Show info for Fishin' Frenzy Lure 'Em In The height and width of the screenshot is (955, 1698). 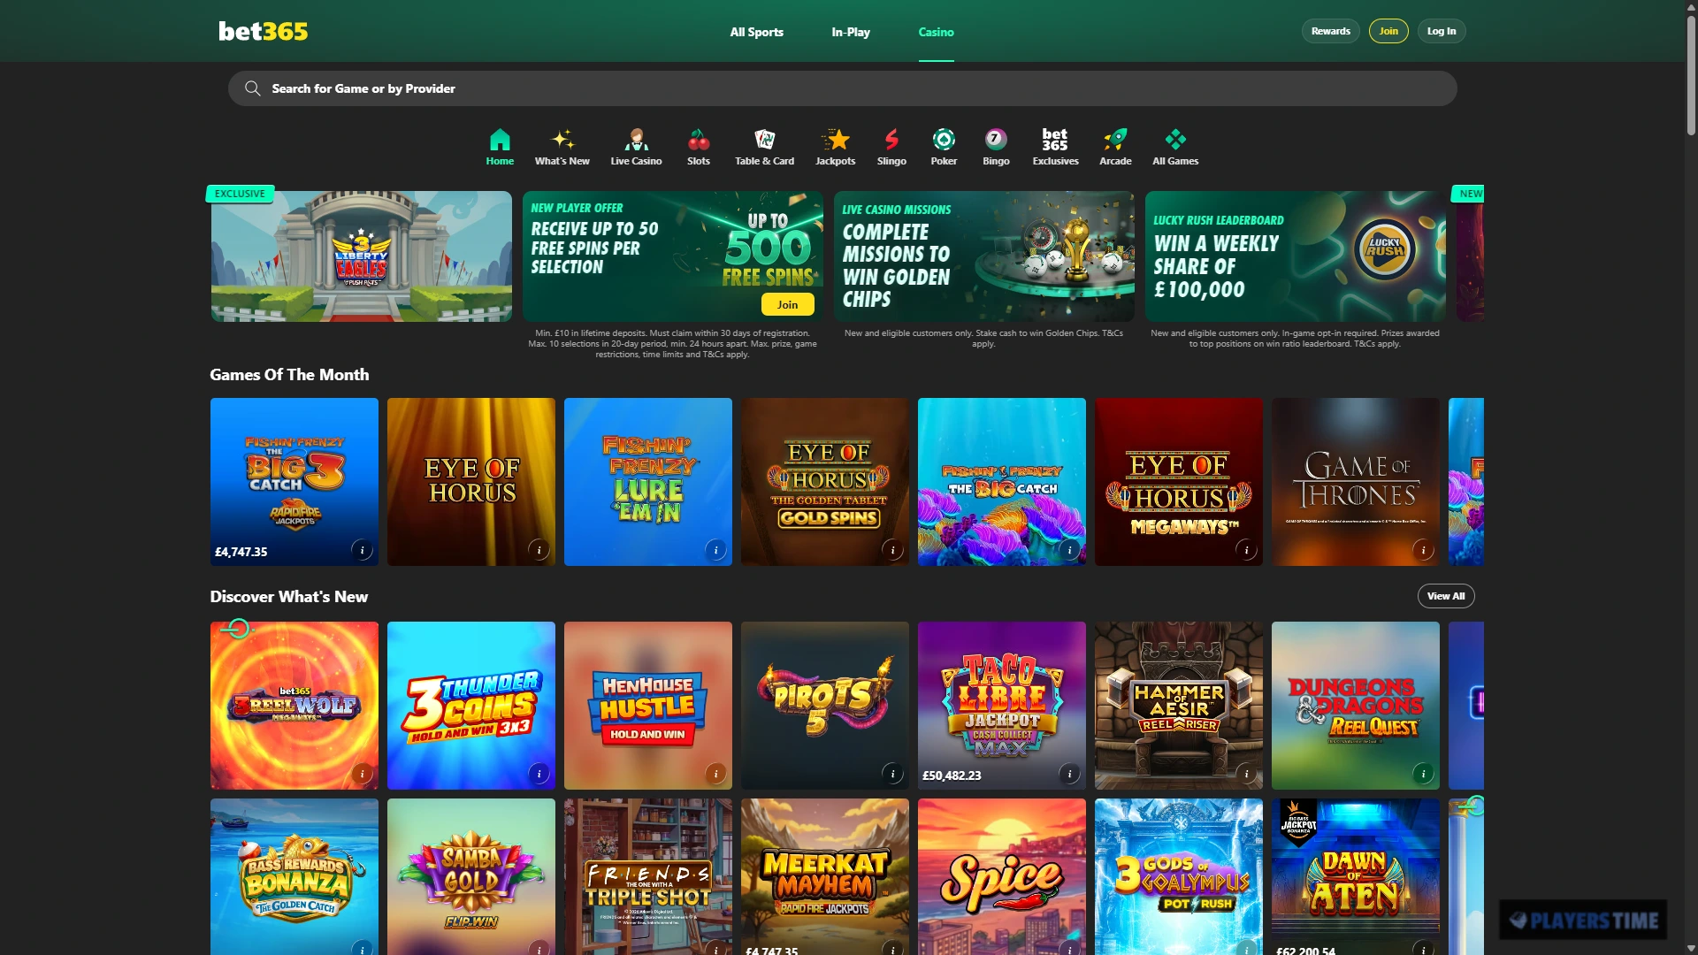click(715, 550)
